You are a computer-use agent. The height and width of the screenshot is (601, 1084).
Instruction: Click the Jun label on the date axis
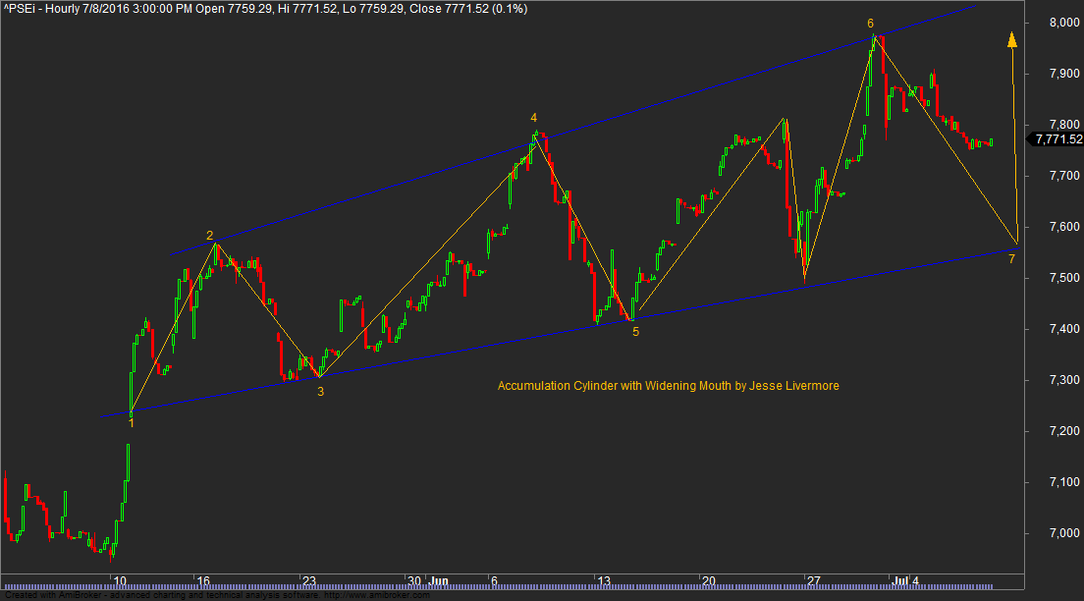point(439,580)
